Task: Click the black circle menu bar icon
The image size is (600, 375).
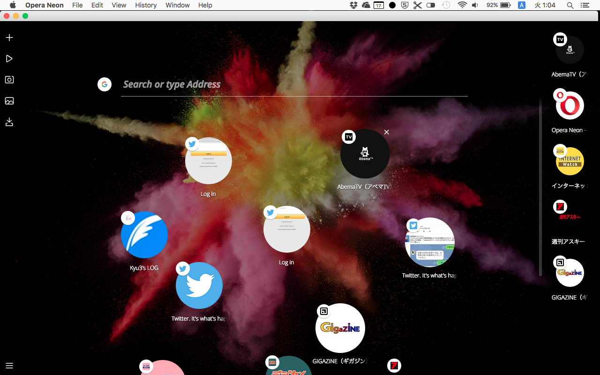Action: coord(392,5)
